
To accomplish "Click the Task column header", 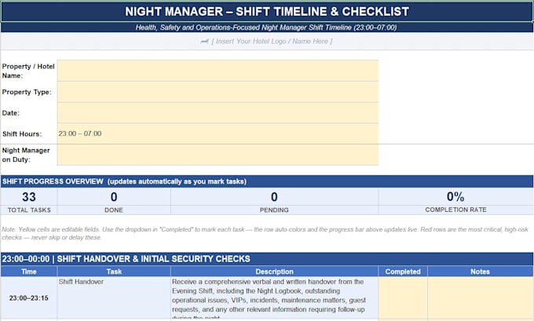I will [114, 272].
